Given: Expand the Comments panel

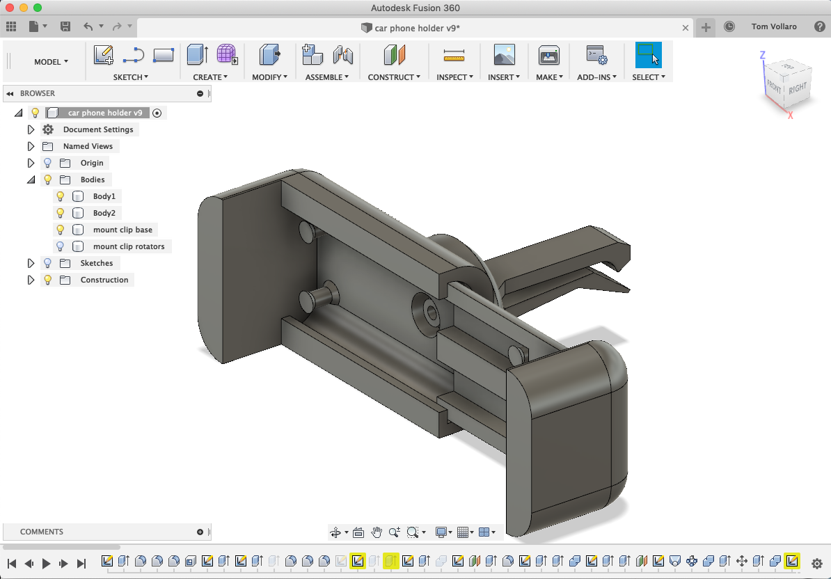Looking at the screenshot, I should 200,532.
